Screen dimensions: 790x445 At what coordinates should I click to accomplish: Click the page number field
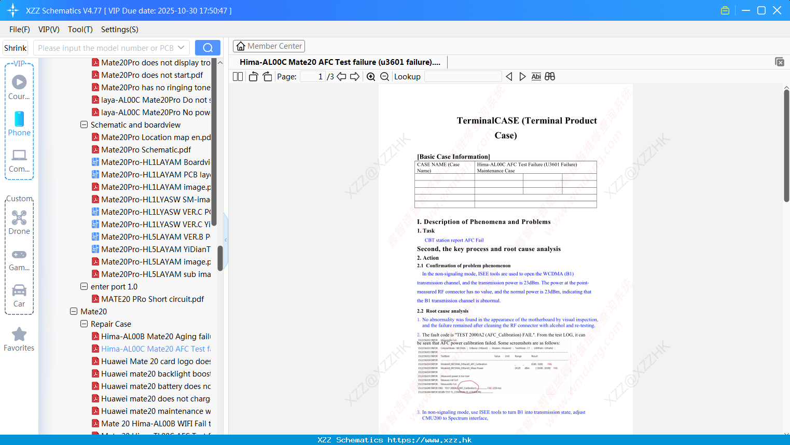[x=312, y=77]
